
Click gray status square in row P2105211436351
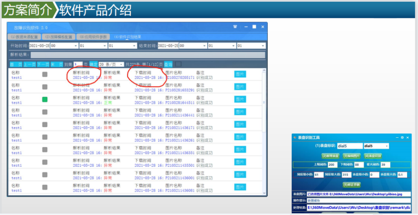pos(45,150)
